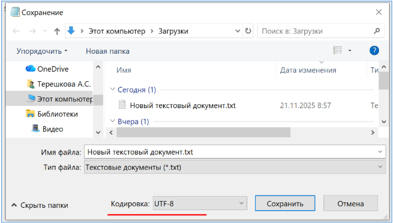Sort by Дата изменения column header
The height and width of the screenshot is (223, 393).
pyautogui.click(x=308, y=70)
